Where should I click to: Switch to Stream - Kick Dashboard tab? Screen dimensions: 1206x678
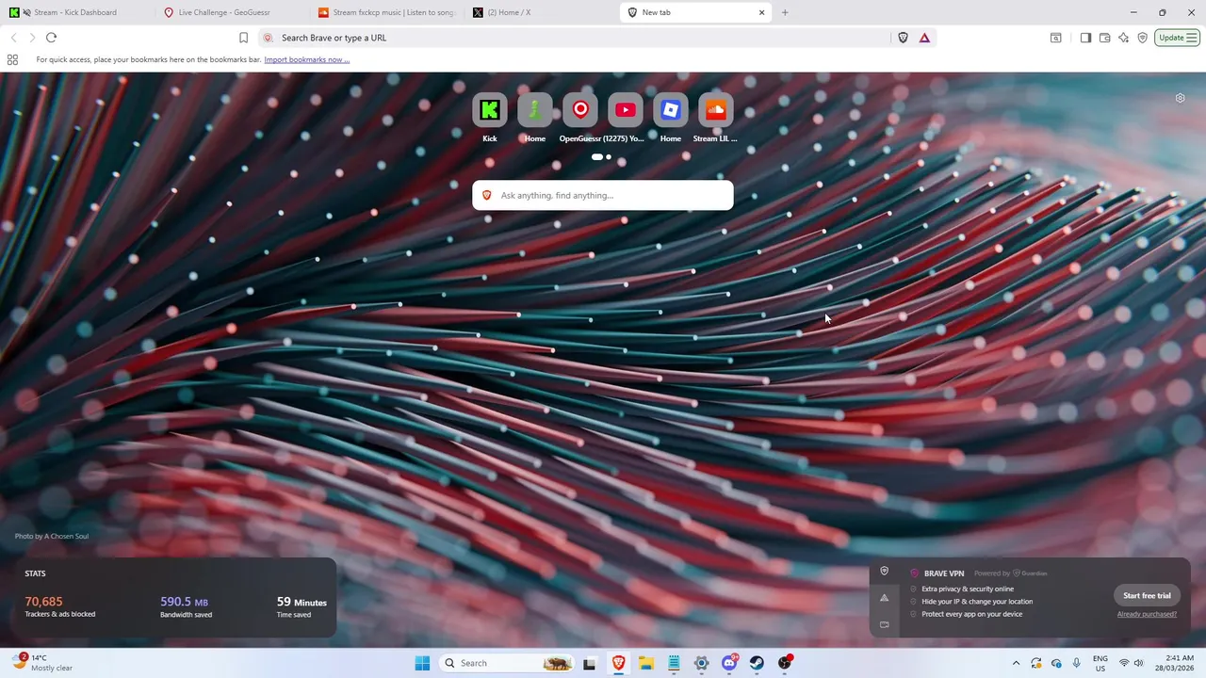click(77, 12)
